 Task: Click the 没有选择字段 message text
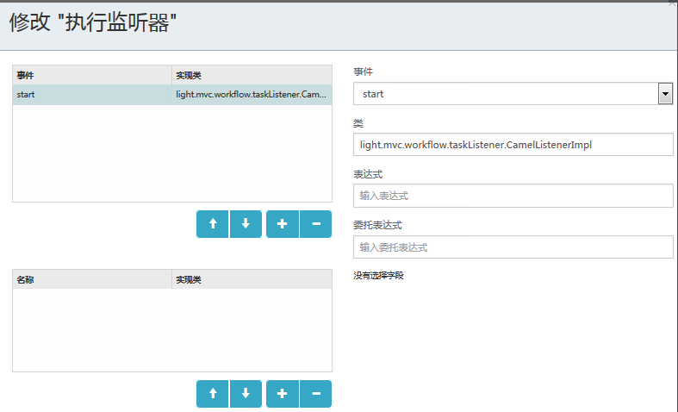(378, 276)
